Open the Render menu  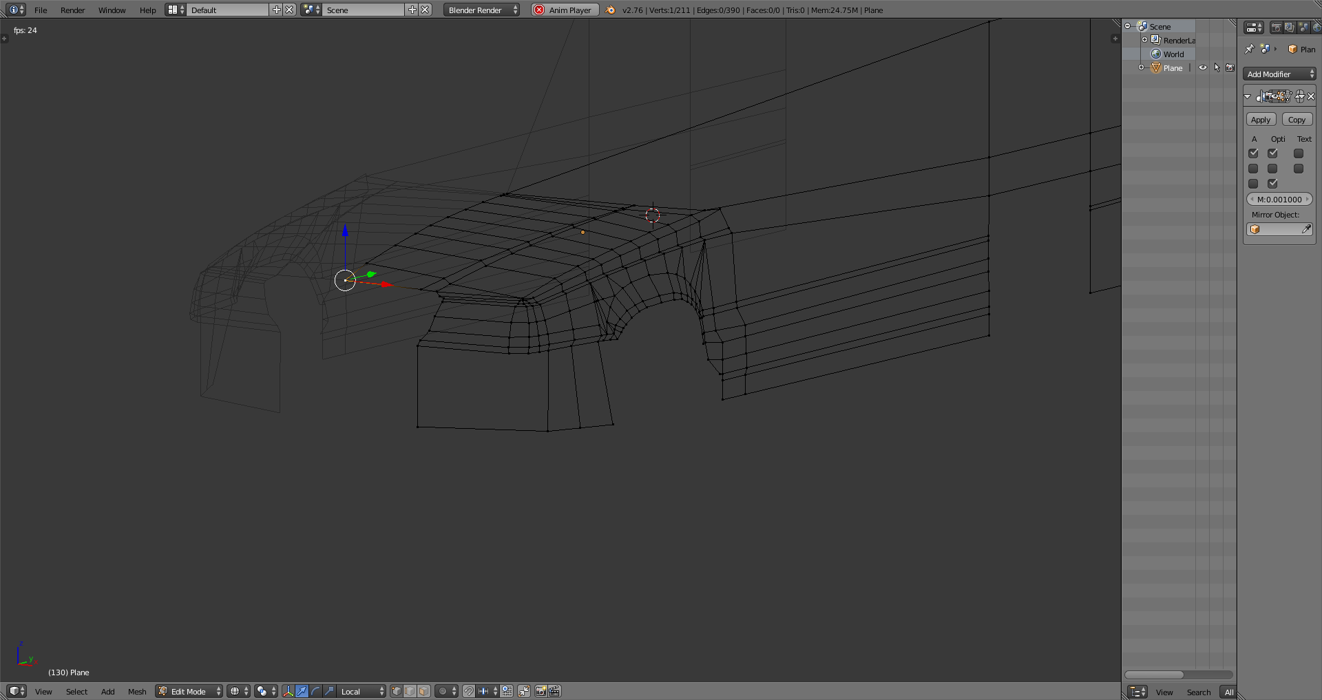72,10
